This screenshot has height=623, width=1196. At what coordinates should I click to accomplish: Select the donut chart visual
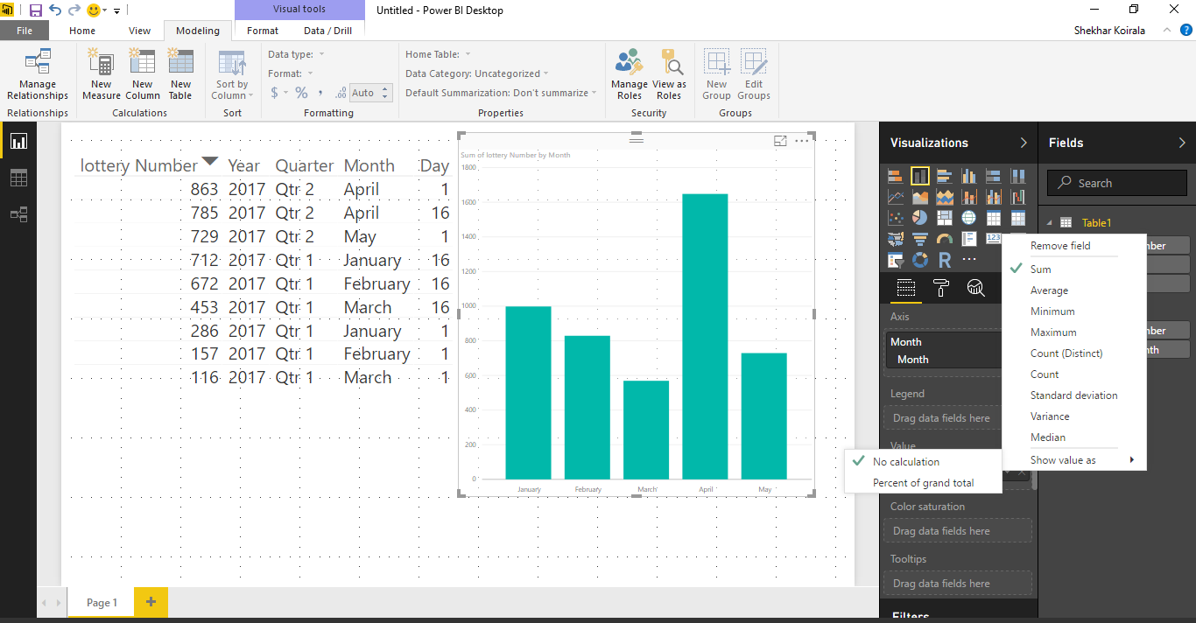click(x=919, y=260)
